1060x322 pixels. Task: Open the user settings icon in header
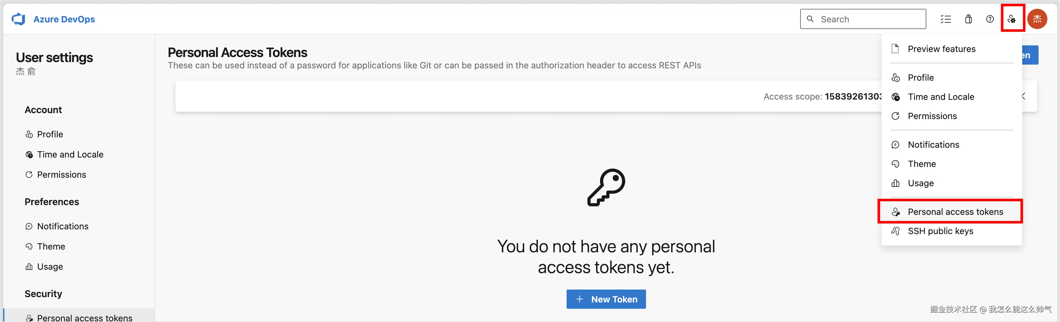(1012, 19)
